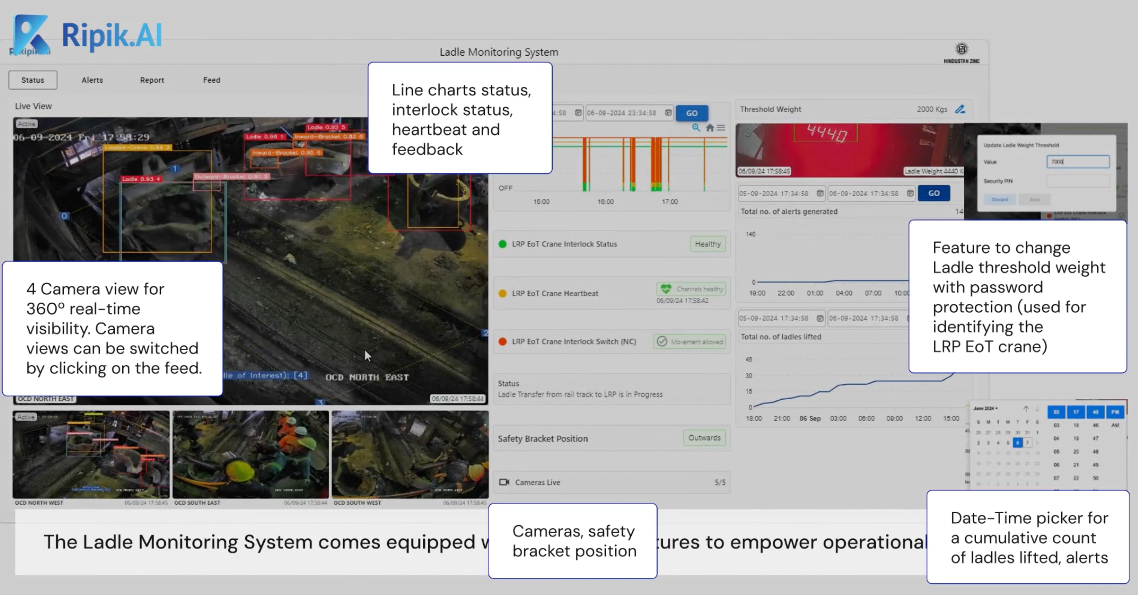Click the chart zoom magnifier icon
This screenshot has width=1138, height=595.
[696, 128]
